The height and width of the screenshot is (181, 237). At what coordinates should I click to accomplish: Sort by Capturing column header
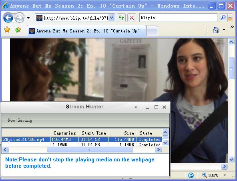(x=64, y=133)
